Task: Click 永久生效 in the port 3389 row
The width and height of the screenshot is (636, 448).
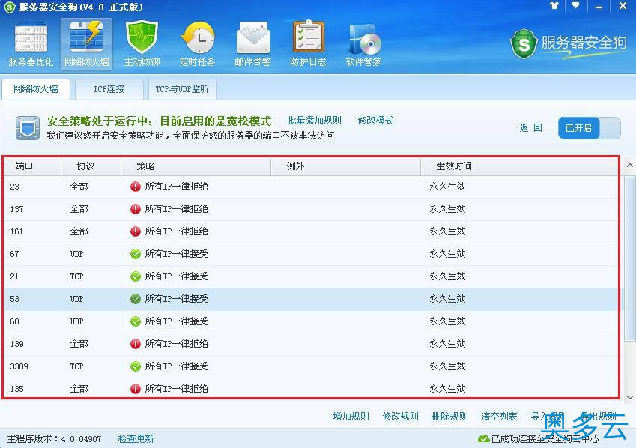Action: coord(447,366)
